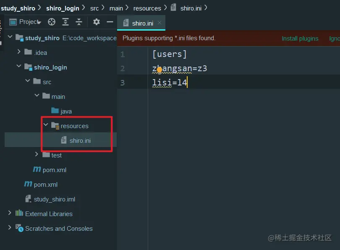340x250 pixels.
Task: Select the root-level pom.xml under study_shiro
Action: pos(45,185)
